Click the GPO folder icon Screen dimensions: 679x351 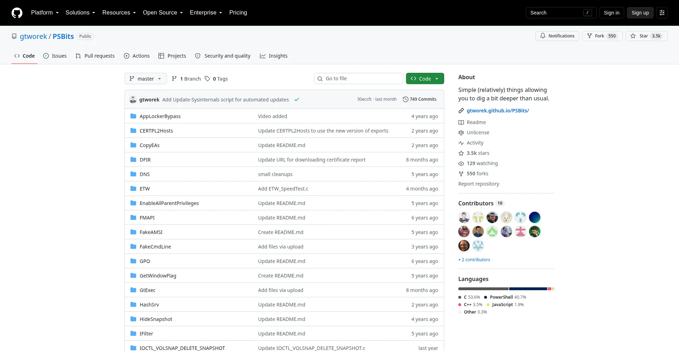tap(133, 261)
